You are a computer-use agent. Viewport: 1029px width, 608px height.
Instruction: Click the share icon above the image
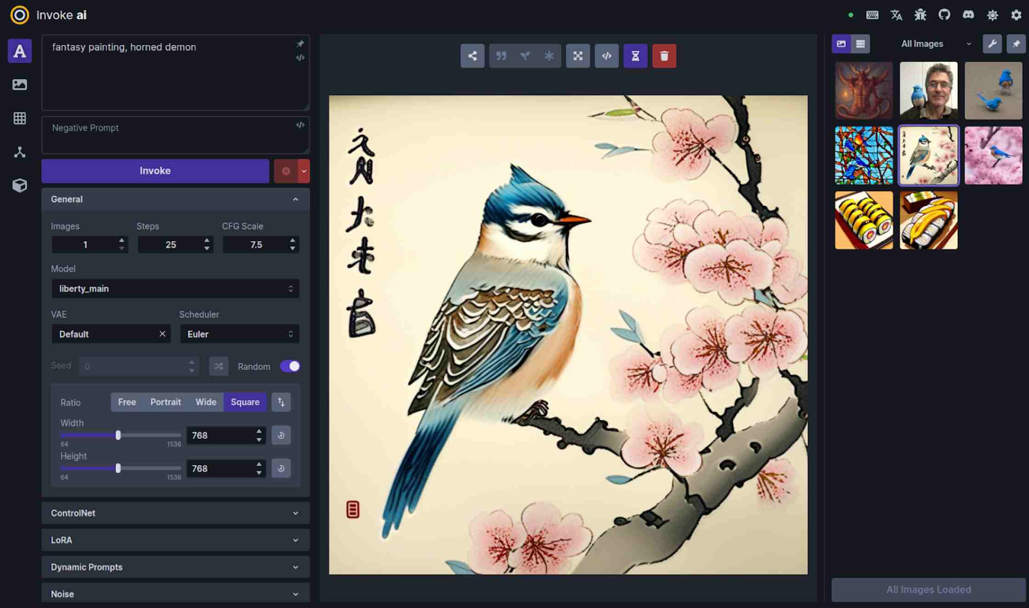(x=473, y=56)
